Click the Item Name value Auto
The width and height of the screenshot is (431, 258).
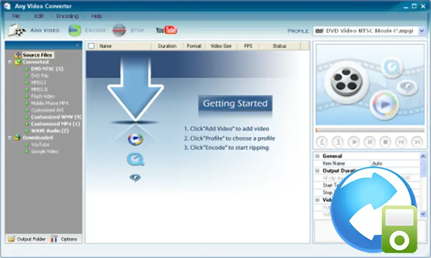pyautogui.click(x=377, y=163)
